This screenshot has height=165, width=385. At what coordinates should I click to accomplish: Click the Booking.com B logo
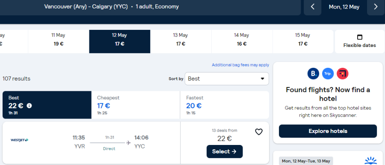[x=313, y=74]
